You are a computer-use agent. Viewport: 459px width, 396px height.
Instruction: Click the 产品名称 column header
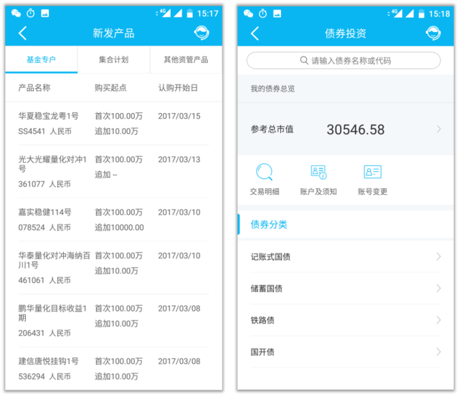point(34,87)
